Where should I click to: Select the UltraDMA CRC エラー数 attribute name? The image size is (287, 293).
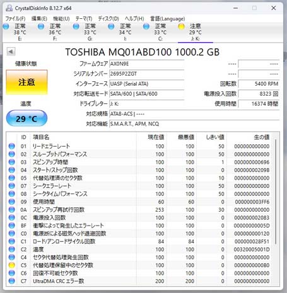click(59, 281)
